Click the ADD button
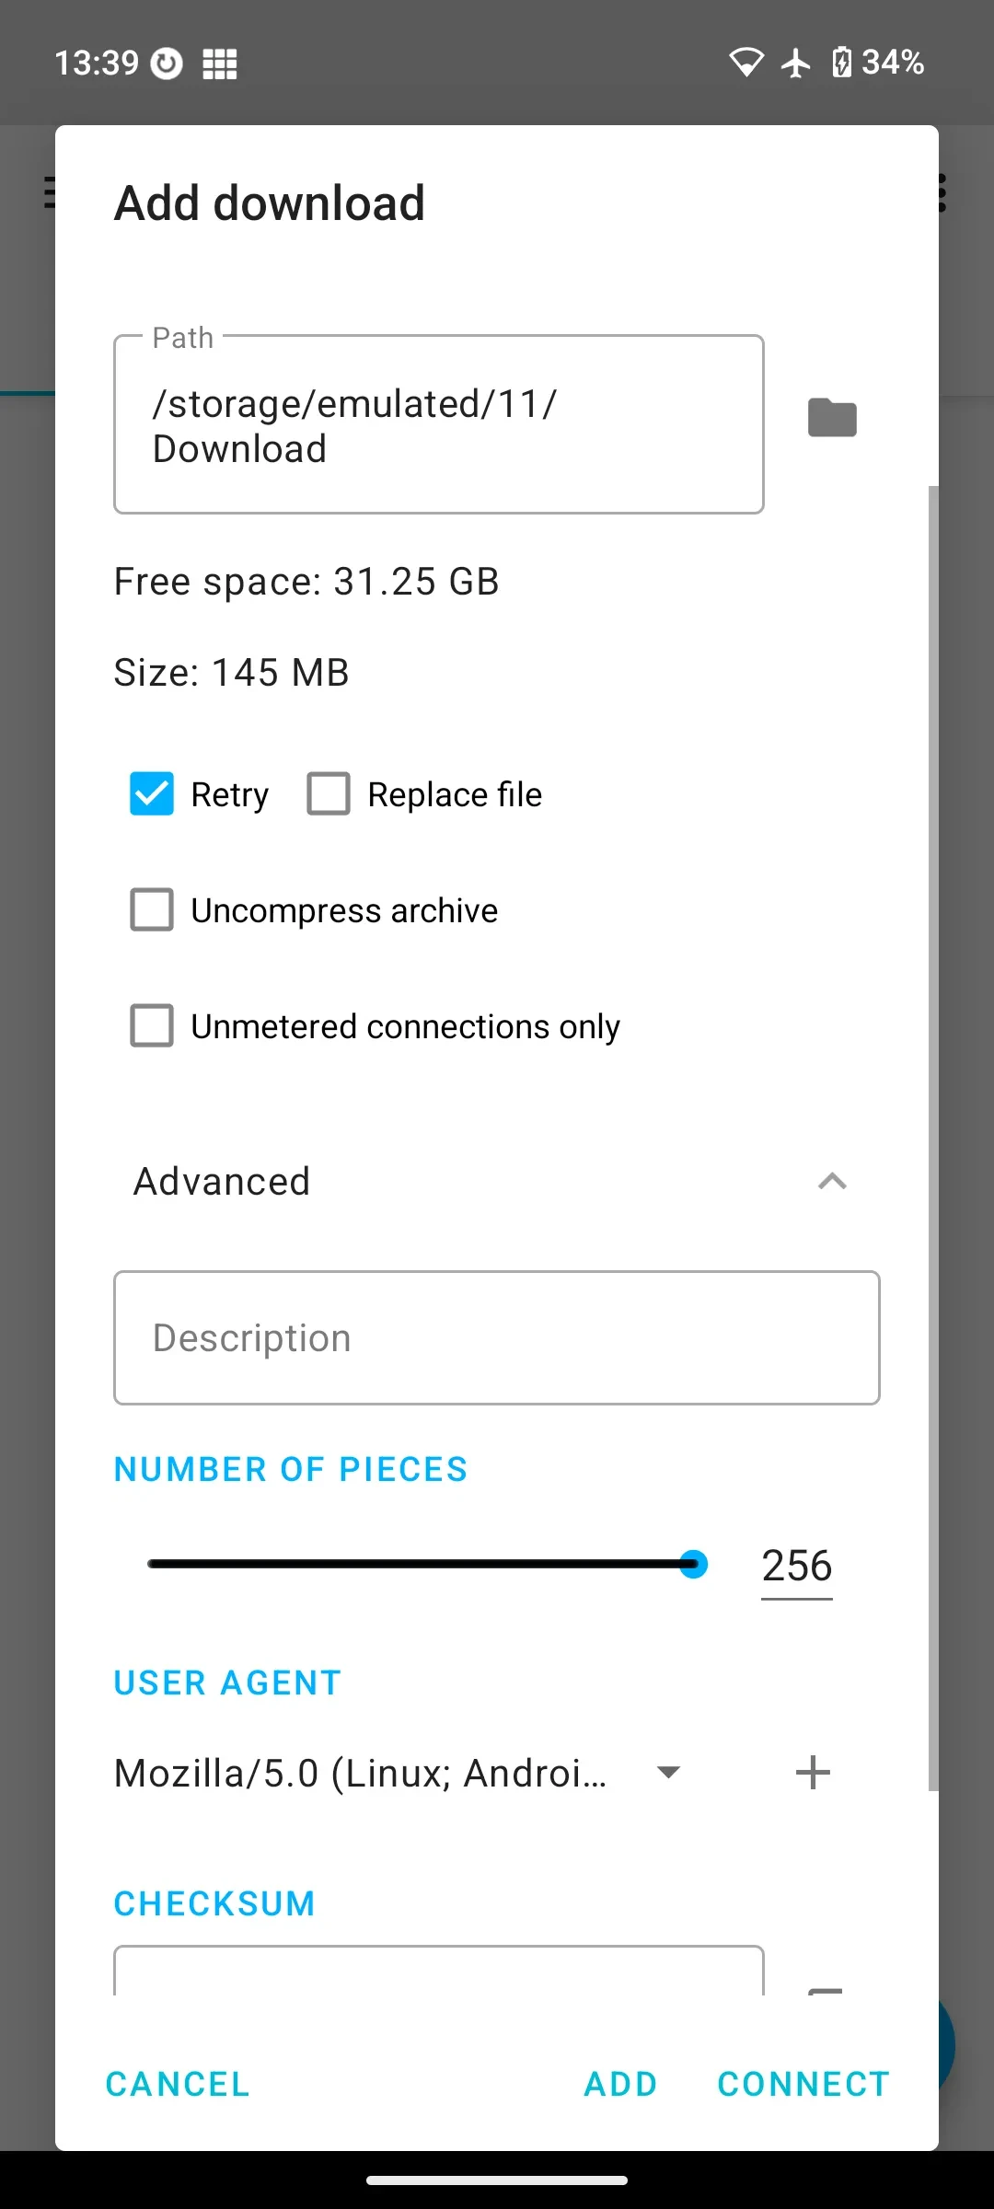Viewport: 994px width, 2209px height. [x=621, y=2084]
